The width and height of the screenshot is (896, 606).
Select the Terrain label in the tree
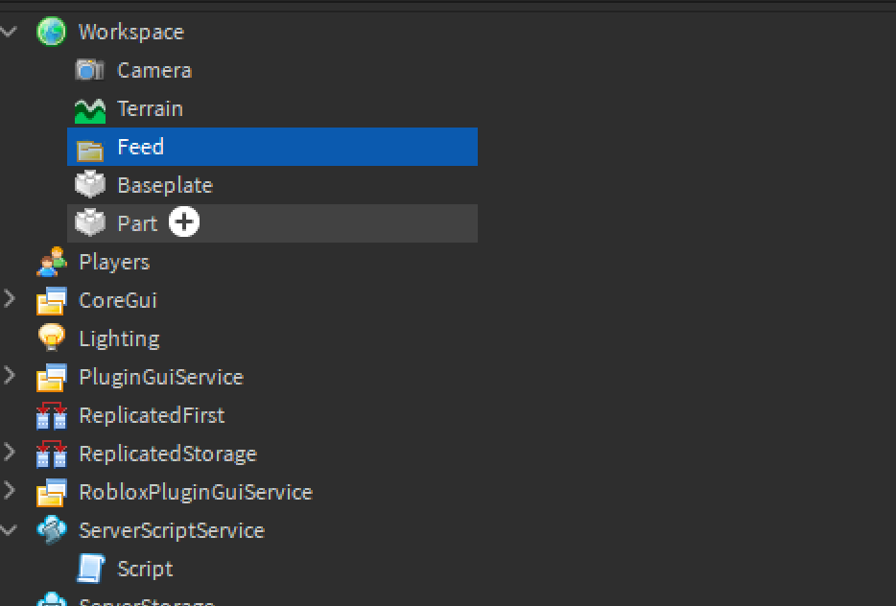pos(150,108)
